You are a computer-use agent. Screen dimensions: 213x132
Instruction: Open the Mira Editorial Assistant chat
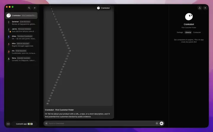coord(22,44)
